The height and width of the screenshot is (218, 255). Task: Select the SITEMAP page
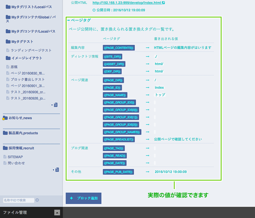(x=15, y=157)
